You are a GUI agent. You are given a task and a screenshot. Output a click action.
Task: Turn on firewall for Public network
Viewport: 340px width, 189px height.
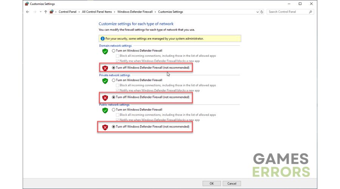point(113,110)
